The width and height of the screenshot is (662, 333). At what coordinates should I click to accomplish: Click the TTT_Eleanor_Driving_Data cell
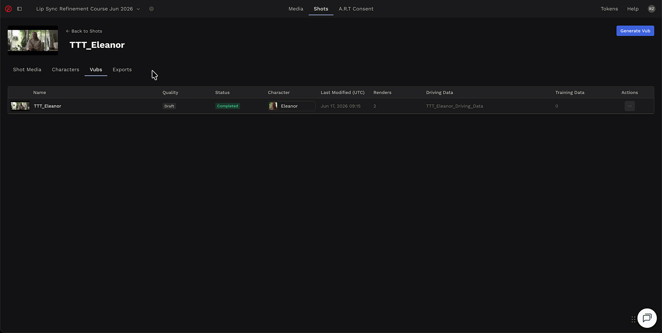click(454, 106)
